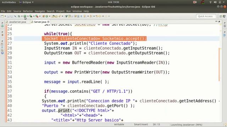
Task: Click the Open Task toolbar icon
Action: tap(56, 16)
